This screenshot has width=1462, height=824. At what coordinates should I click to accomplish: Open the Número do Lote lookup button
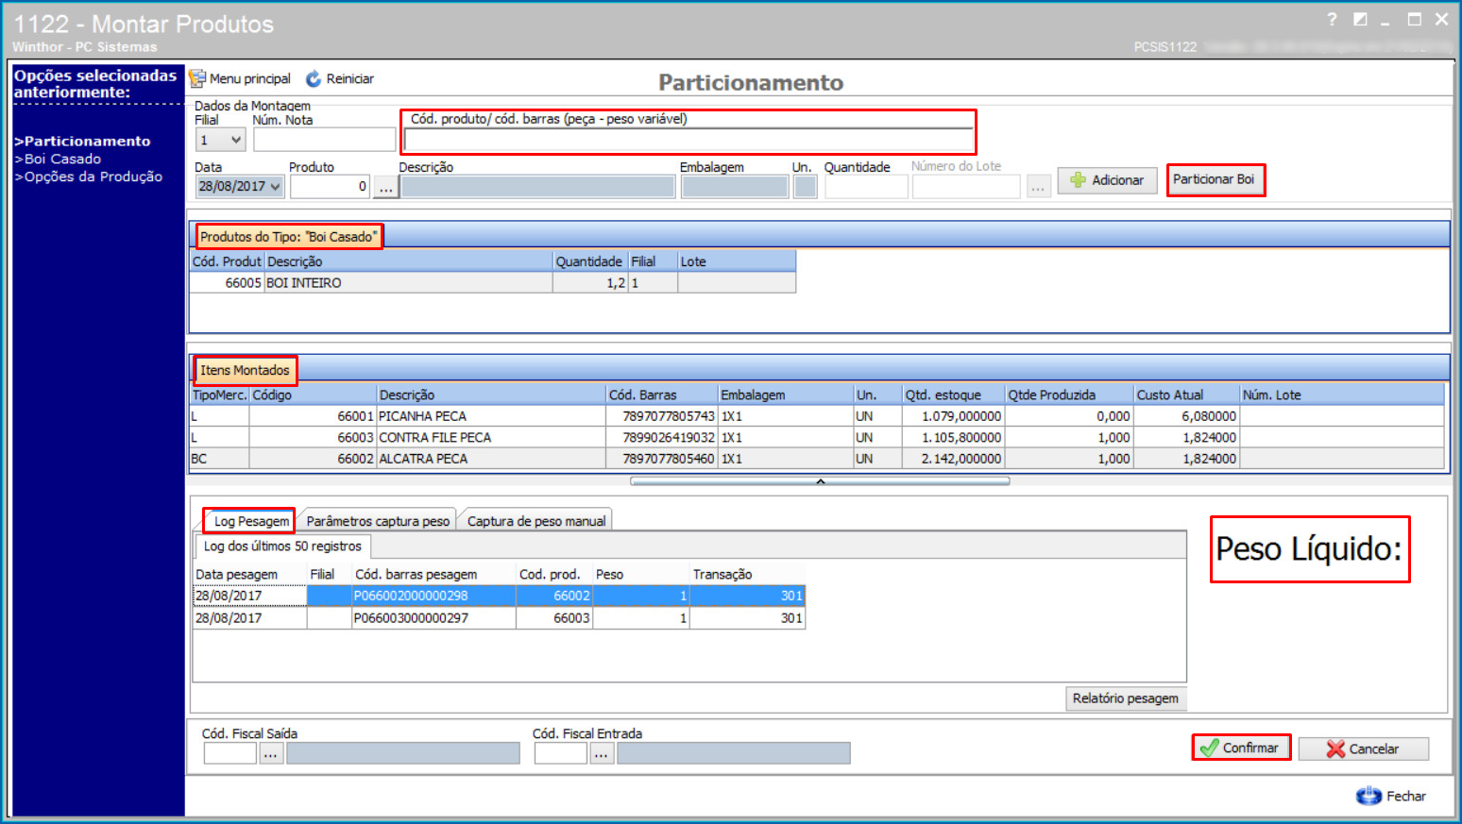pyautogui.click(x=1038, y=187)
